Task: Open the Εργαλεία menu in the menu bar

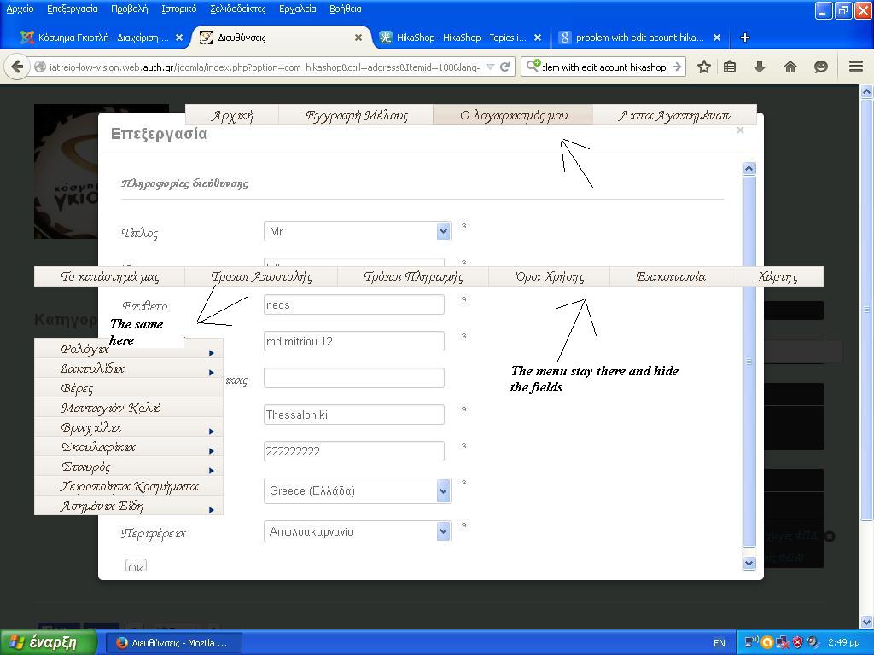Action: [x=297, y=9]
